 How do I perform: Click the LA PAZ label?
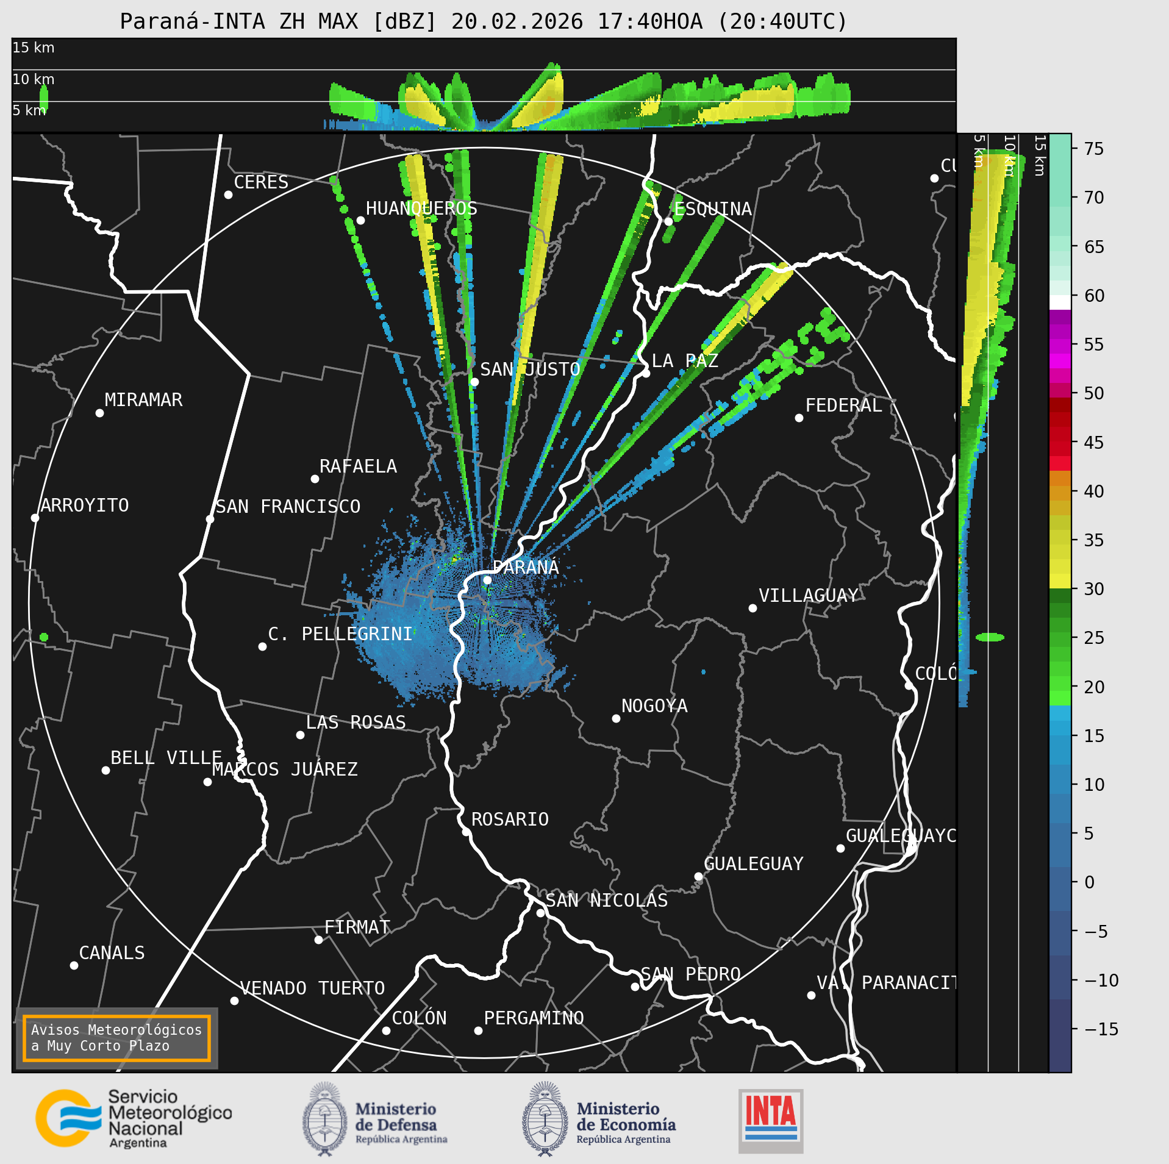[685, 361]
